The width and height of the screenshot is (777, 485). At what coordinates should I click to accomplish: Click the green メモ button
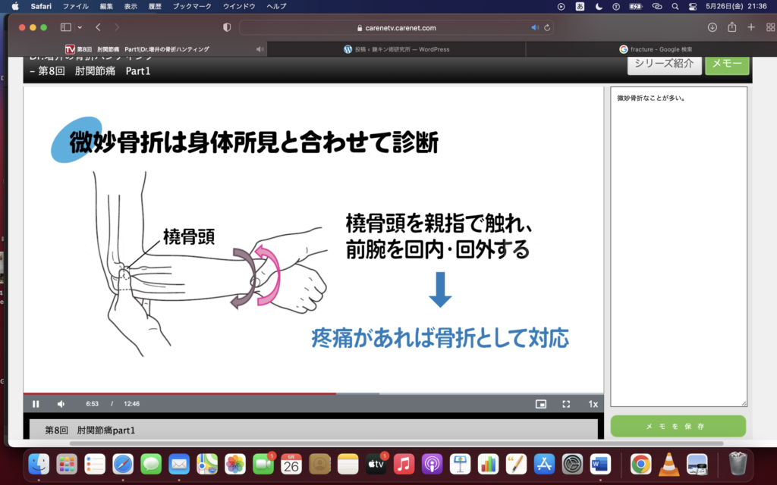[x=726, y=64]
